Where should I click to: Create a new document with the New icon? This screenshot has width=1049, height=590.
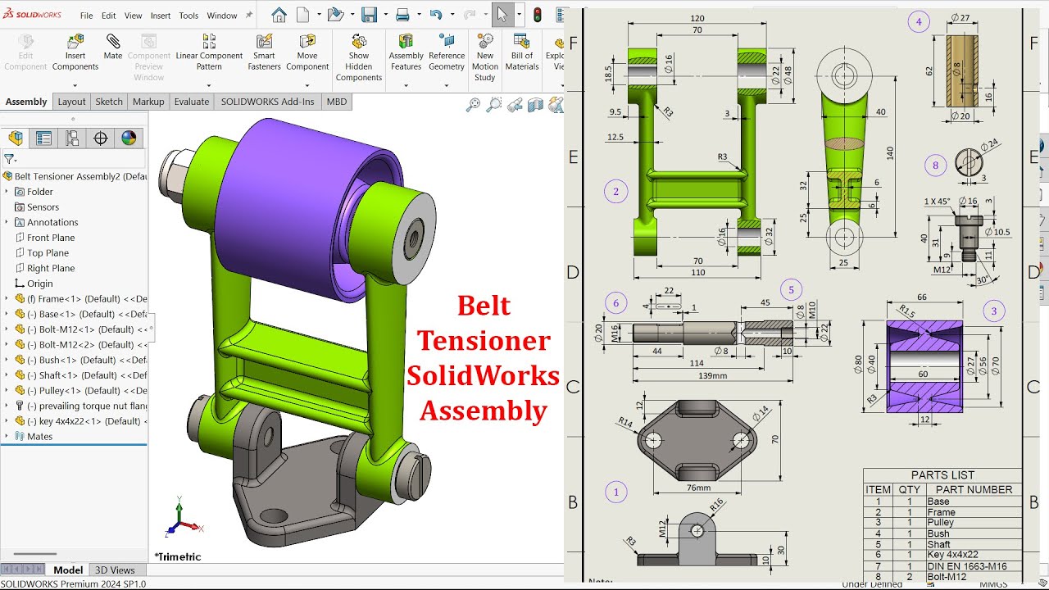[303, 15]
